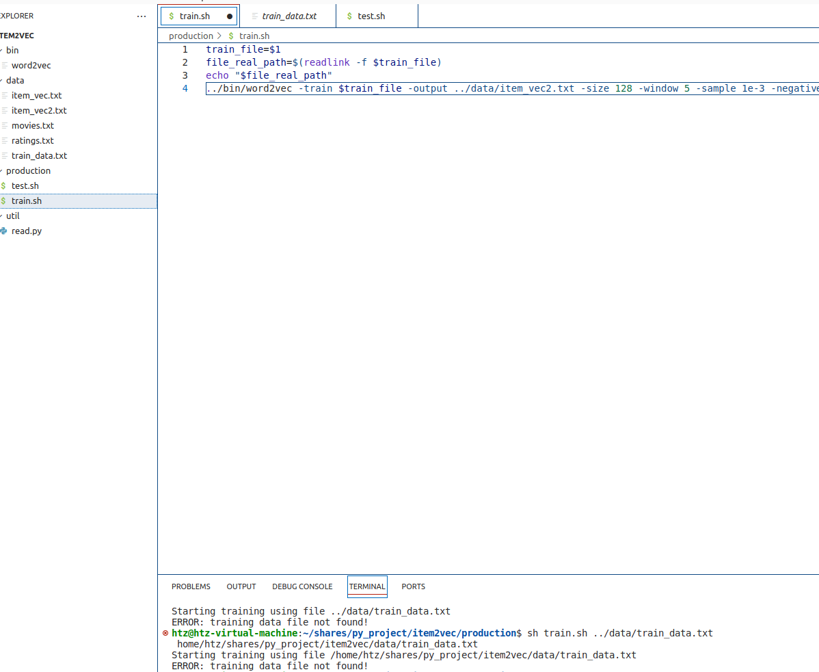The height and width of the screenshot is (672, 819).
Task: Click the unsaved dot on train.sh tab
Action: 229,16
